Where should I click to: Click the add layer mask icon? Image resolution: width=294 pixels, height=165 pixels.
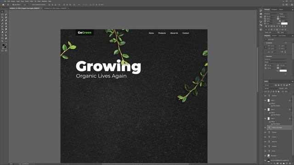pos(277,164)
